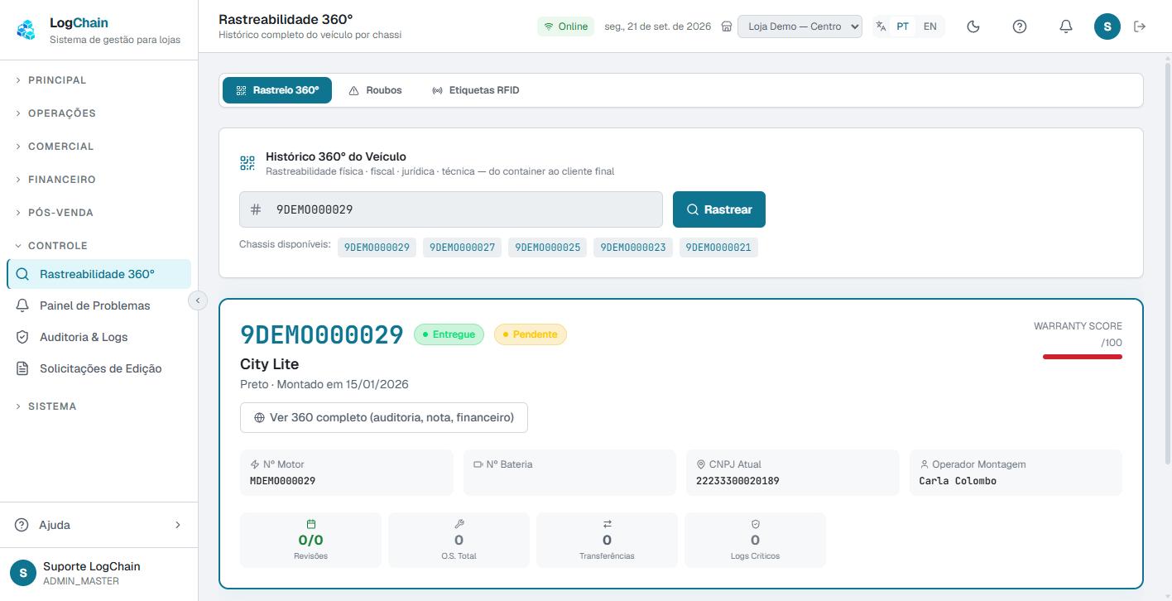Open the user avatar S in the header

(x=1107, y=26)
